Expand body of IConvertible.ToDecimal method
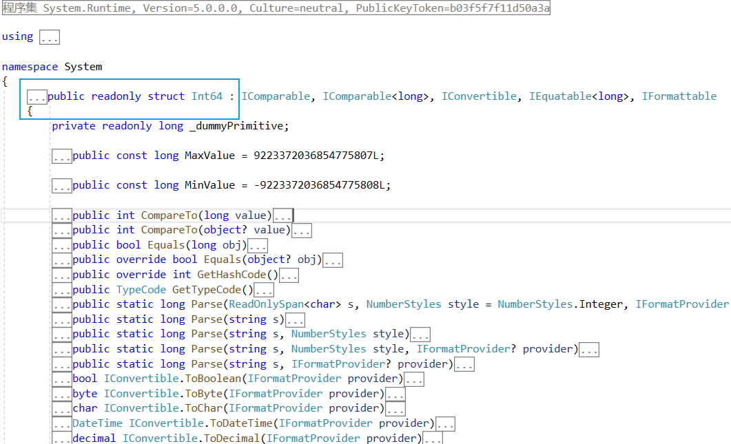Image resolution: width=731 pixels, height=444 pixels. tap(433, 438)
